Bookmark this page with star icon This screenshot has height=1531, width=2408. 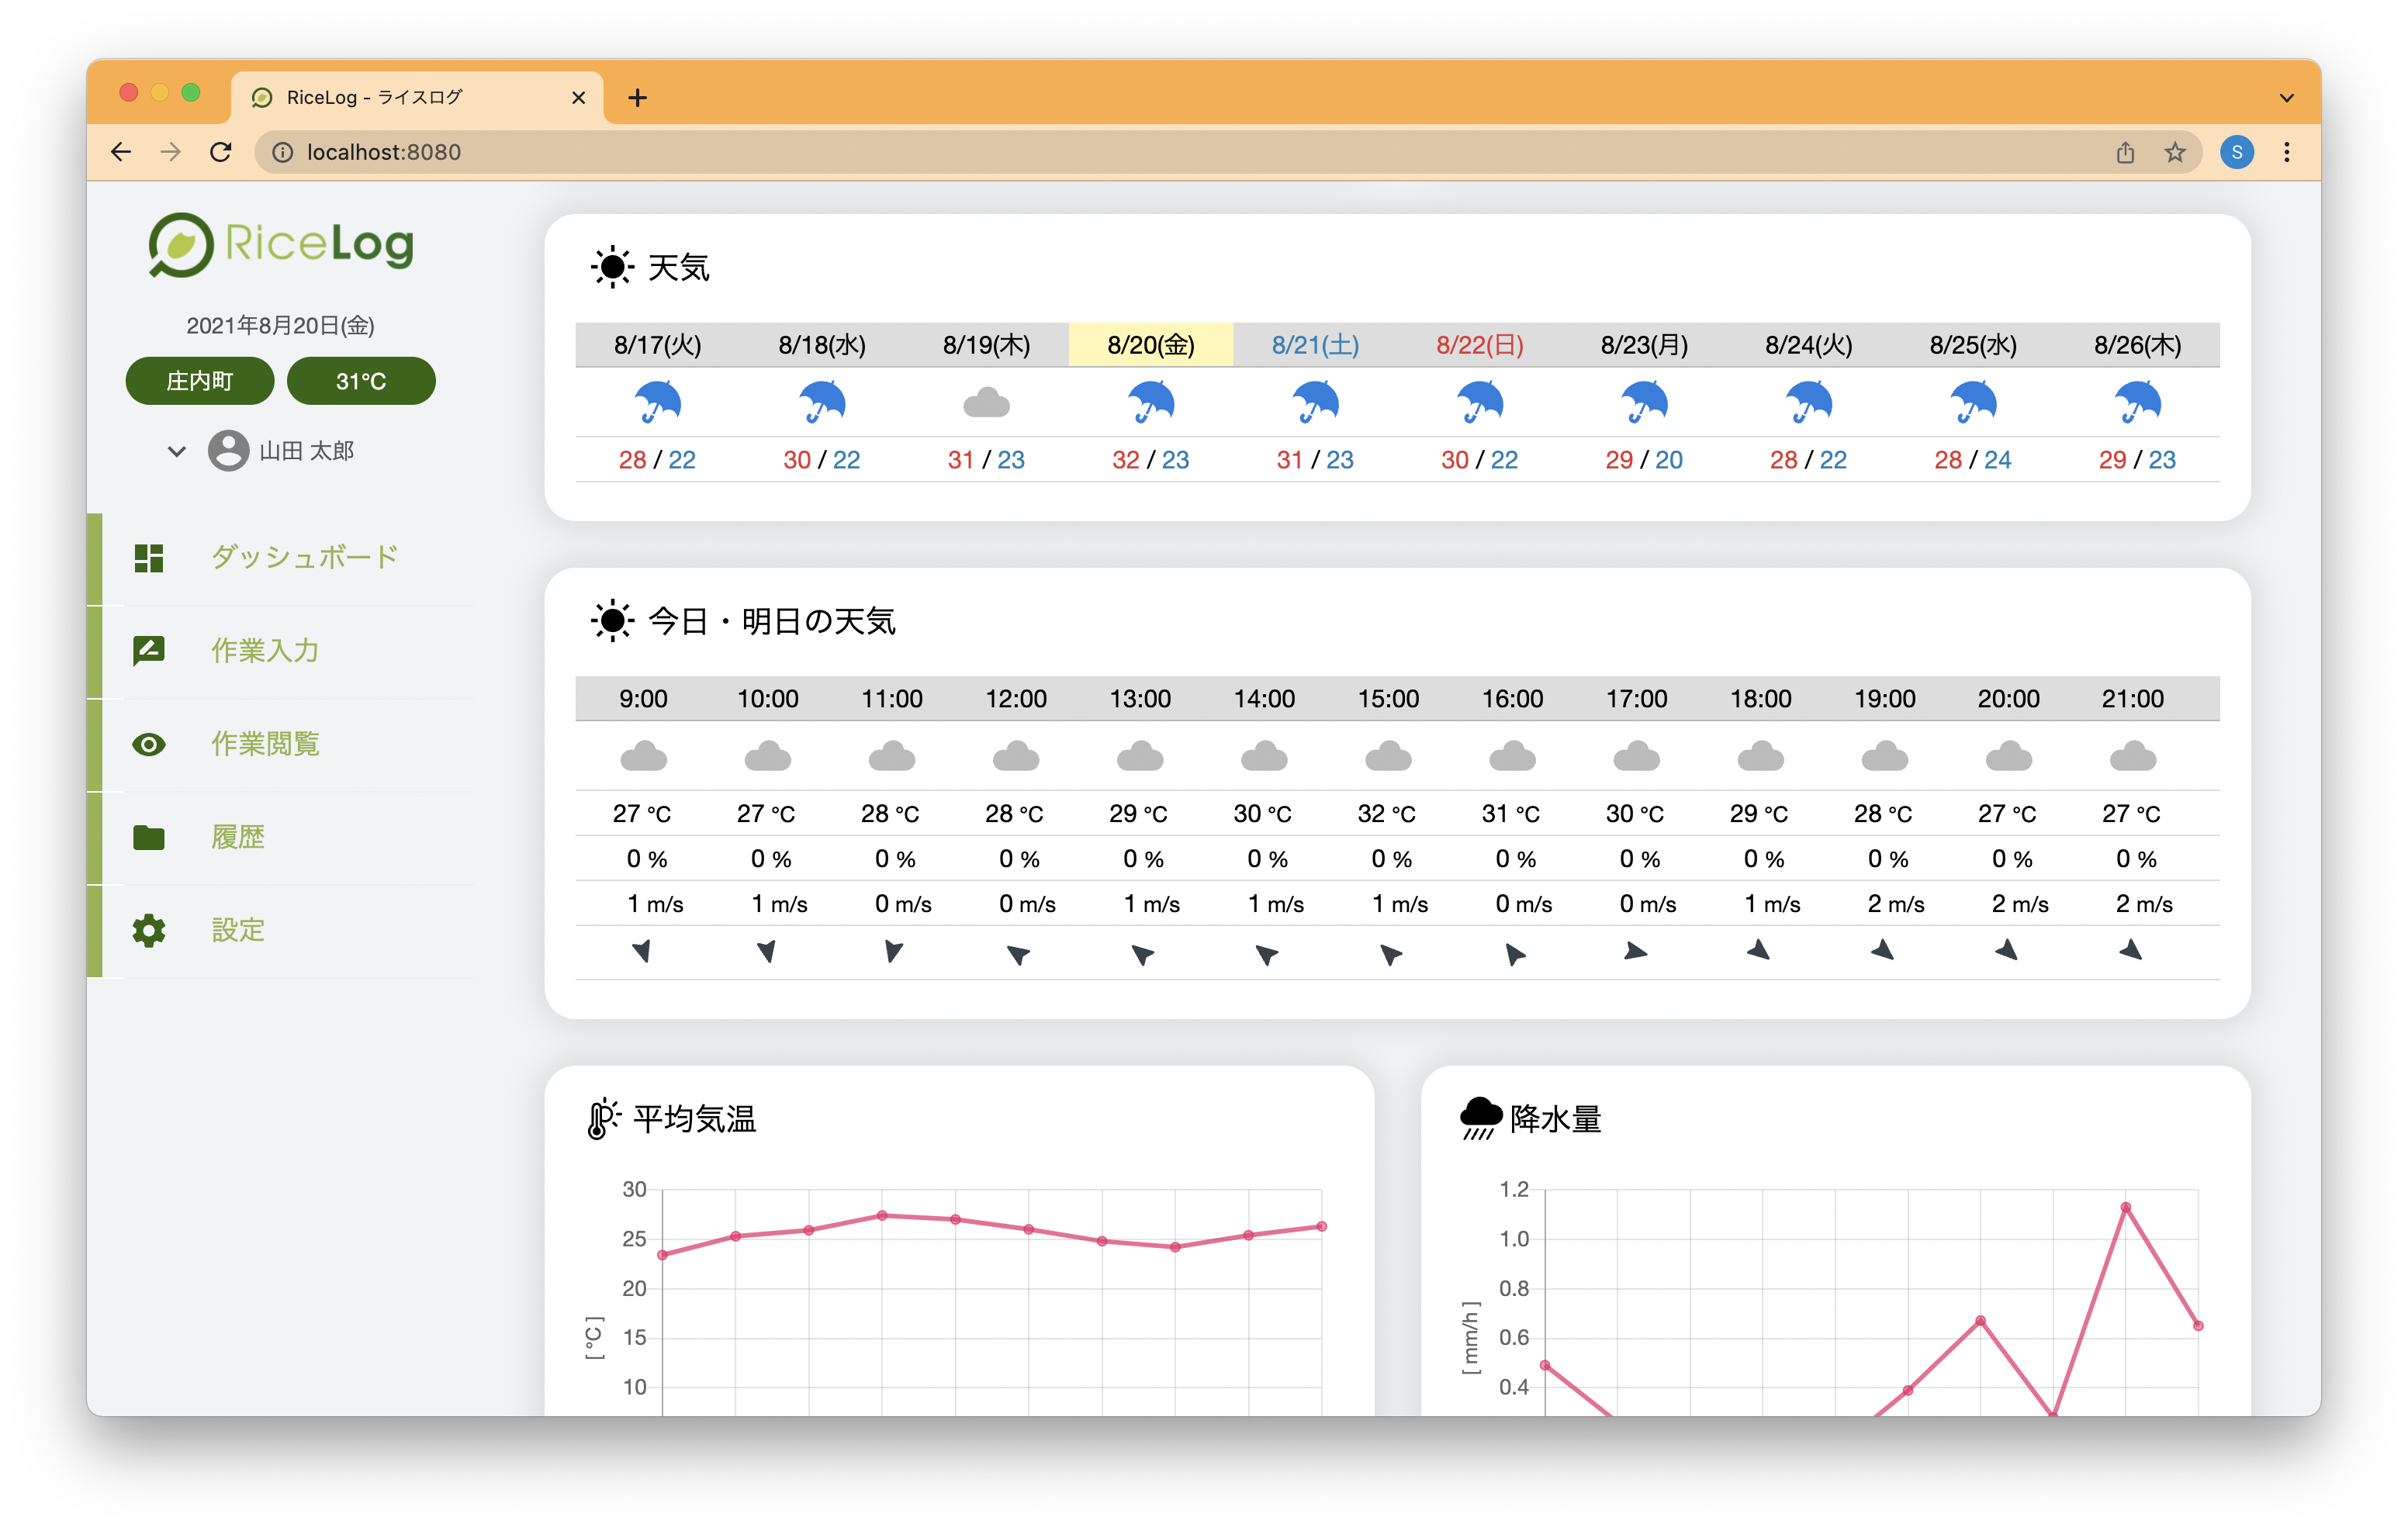coord(2174,152)
